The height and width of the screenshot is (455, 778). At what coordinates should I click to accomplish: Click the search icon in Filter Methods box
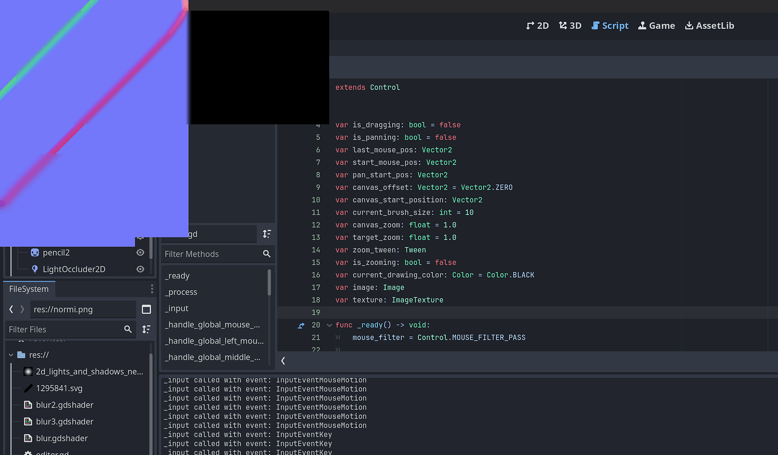tap(267, 254)
